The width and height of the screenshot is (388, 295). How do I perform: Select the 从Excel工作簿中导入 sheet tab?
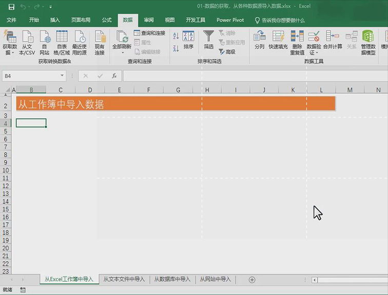click(x=69, y=279)
